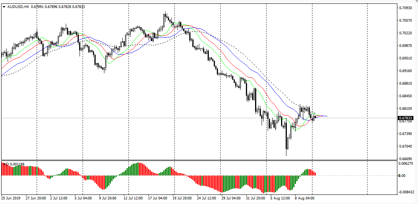The width and height of the screenshot is (418, 204).
Task: Select the highlighted current price label 0.67833
Action: [405, 118]
